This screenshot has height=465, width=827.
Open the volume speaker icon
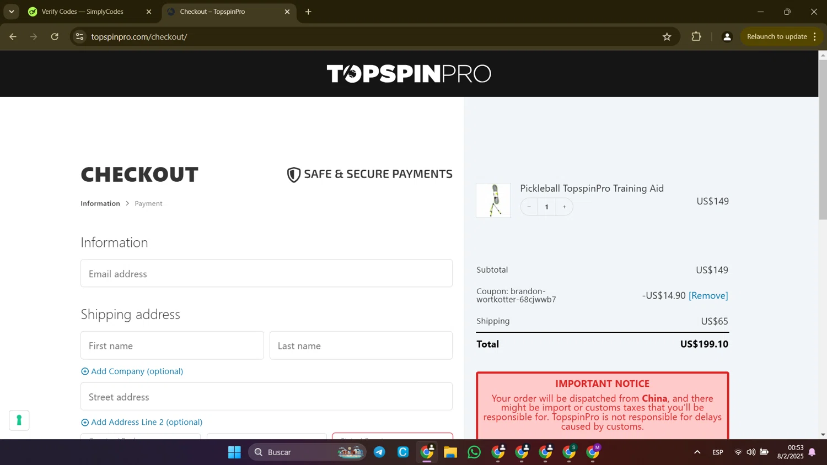[751, 452]
